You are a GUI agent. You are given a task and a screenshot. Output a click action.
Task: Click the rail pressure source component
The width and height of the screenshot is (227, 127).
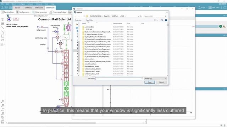pos(38,27)
